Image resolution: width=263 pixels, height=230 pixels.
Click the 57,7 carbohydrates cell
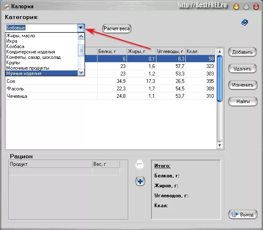pos(171,66)
